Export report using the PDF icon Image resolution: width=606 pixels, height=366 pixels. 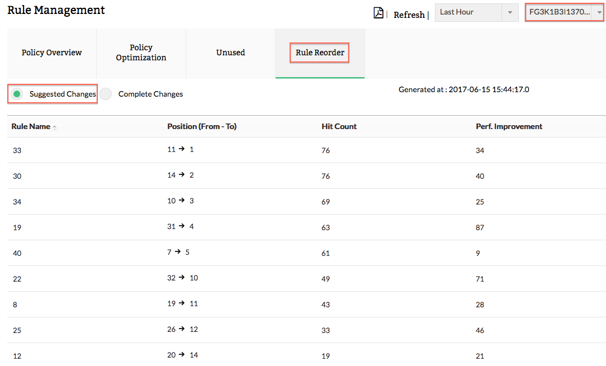tap(378, 13)
